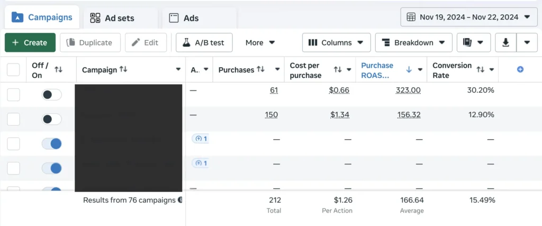Open Conversion Rate column dropdown arrow

click(x=492, y=69)
